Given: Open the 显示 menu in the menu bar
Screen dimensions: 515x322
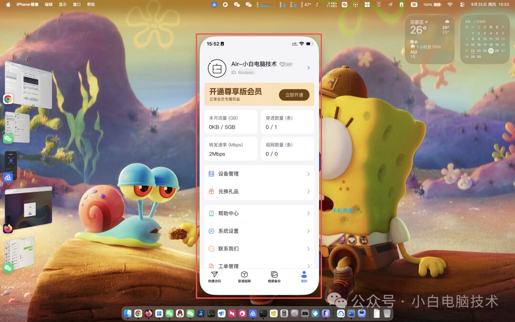Looking at the screenshot, I should pos(62,4).
